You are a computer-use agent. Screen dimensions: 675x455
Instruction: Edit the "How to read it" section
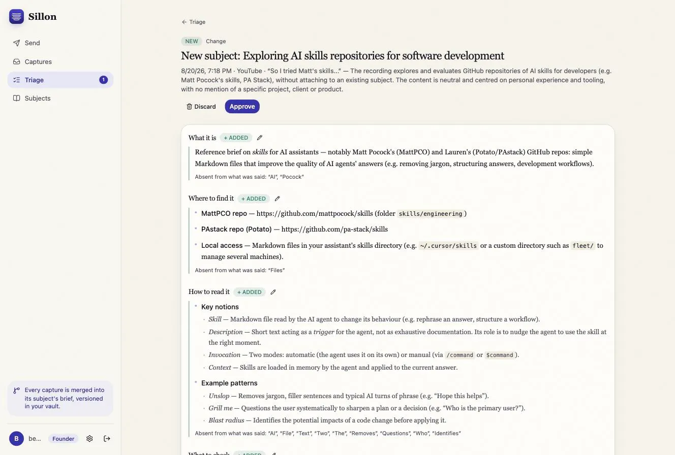(273, 292)
